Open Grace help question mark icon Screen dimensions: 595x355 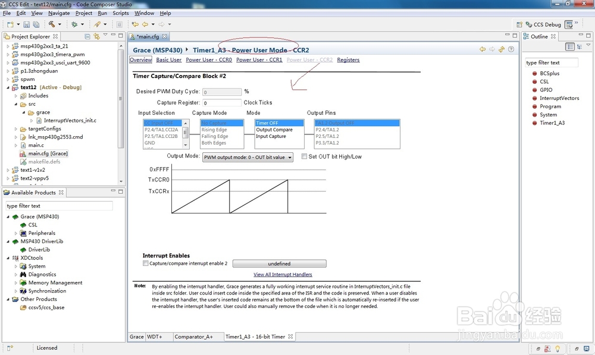pos(511,49)
